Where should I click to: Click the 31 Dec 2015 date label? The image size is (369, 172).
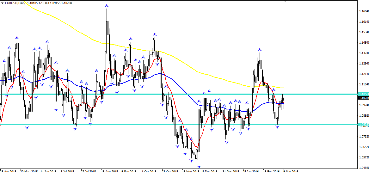[231, 171]
